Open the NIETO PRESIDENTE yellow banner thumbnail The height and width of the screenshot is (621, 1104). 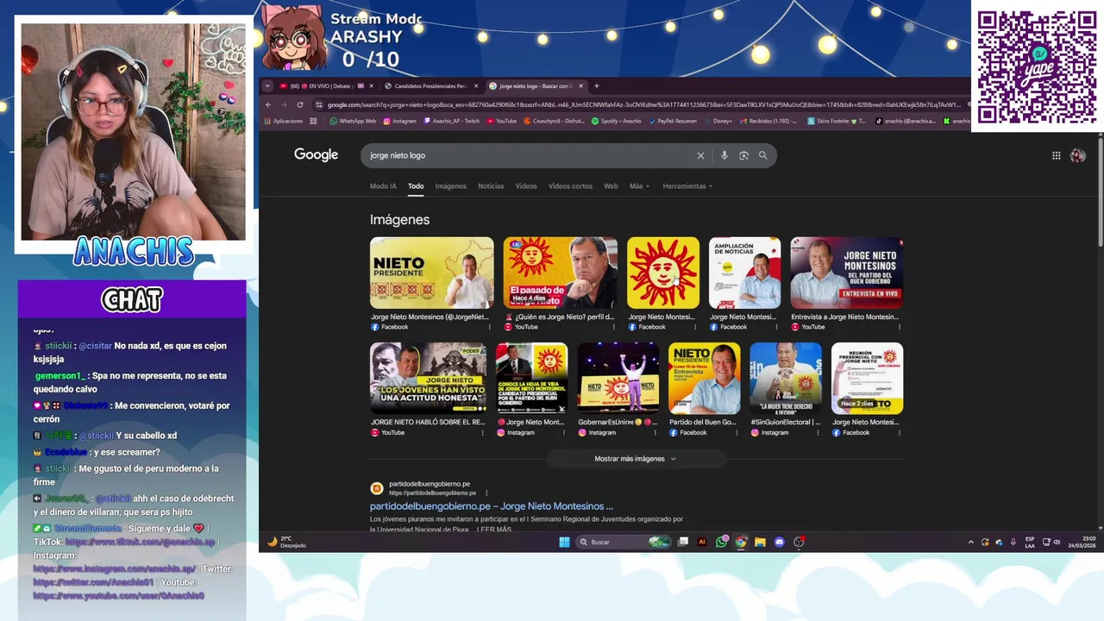point(432,273)
